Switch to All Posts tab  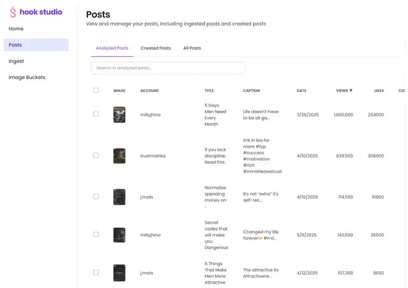pyautogui.click(x=192, y=48)
